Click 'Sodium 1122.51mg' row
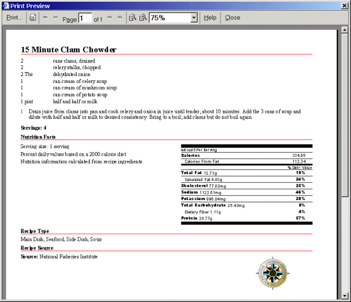The width and height of the screenshot is (351, 302). (x=247, y=192)
